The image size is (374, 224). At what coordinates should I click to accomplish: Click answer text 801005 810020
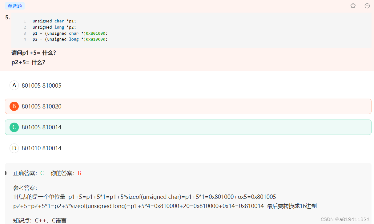pos(42,107)
